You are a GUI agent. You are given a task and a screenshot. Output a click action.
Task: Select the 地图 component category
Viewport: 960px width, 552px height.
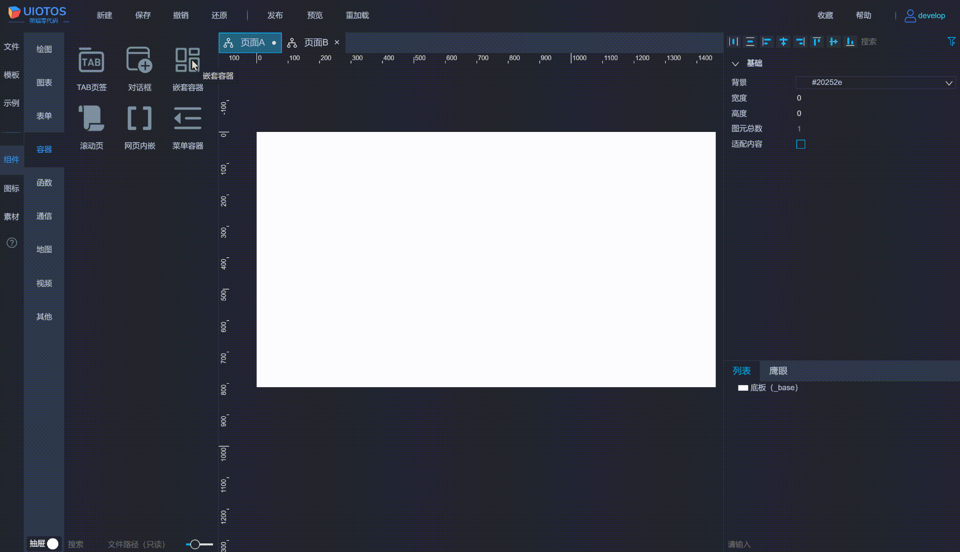[44, 250]
